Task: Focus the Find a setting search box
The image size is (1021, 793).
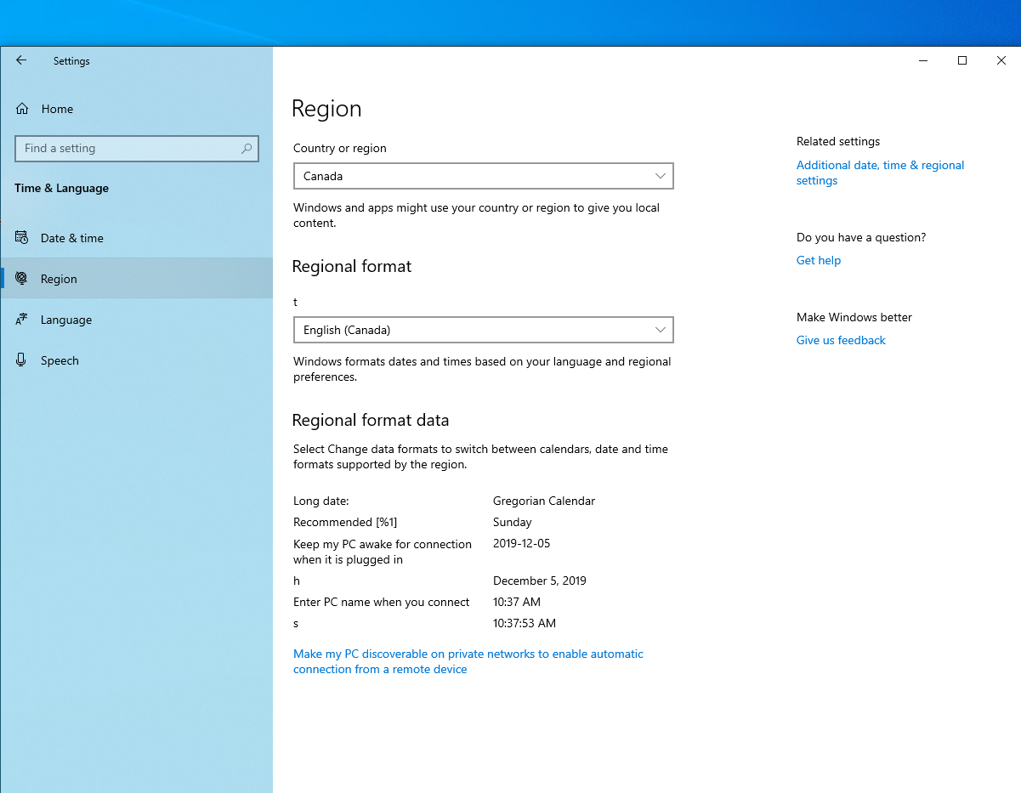Action: coord(137,148)
